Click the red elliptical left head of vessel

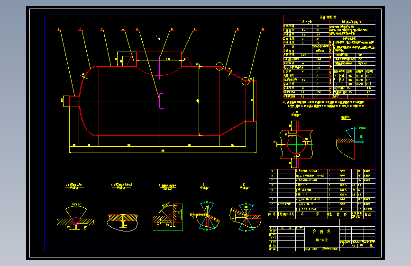tap(89, 101)
